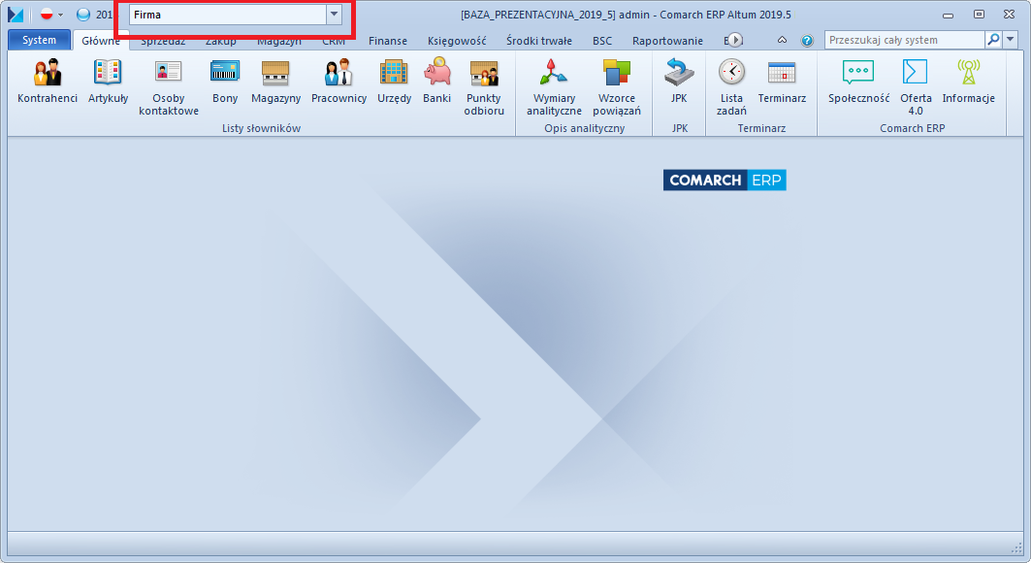
Task: Open the Magazyny list icon
Action: [x=275, y=73]
